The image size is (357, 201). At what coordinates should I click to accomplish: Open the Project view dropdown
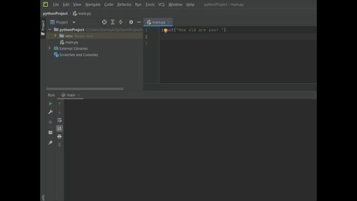click(x=74, y=22)
